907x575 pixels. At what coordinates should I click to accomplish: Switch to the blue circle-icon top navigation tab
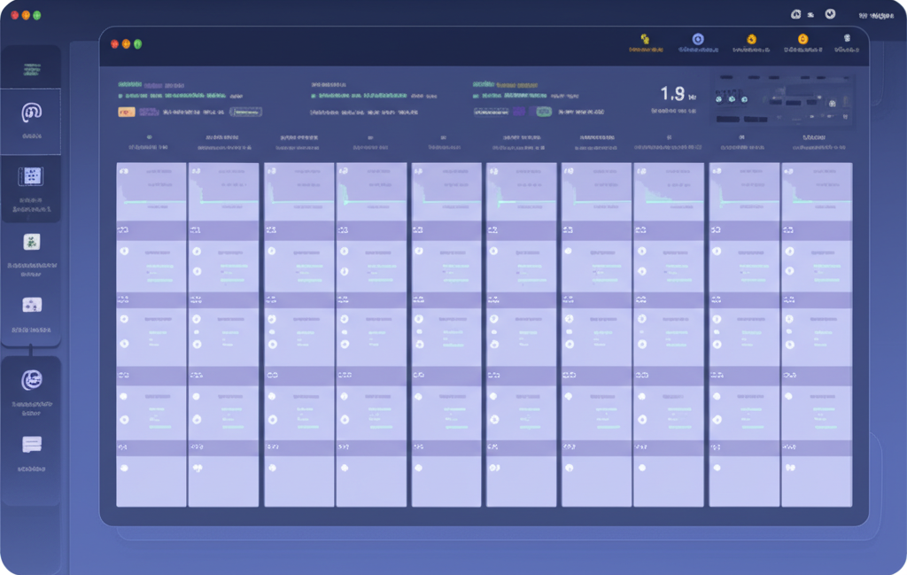point(698,43)
